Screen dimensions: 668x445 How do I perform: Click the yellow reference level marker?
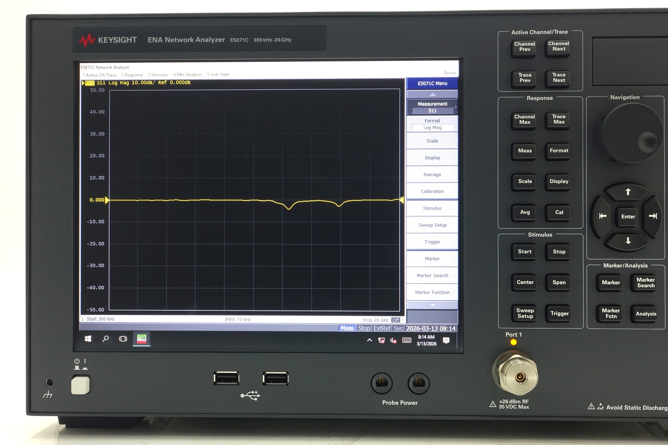click(x=107, y=200)
